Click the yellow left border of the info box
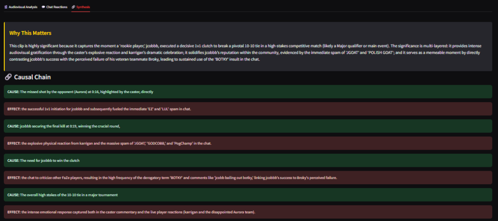498x221 pixels. pyautogui.click(x=4, y=47)
